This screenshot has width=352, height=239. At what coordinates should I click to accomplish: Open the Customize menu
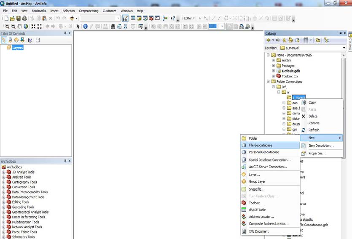[109, 11]
